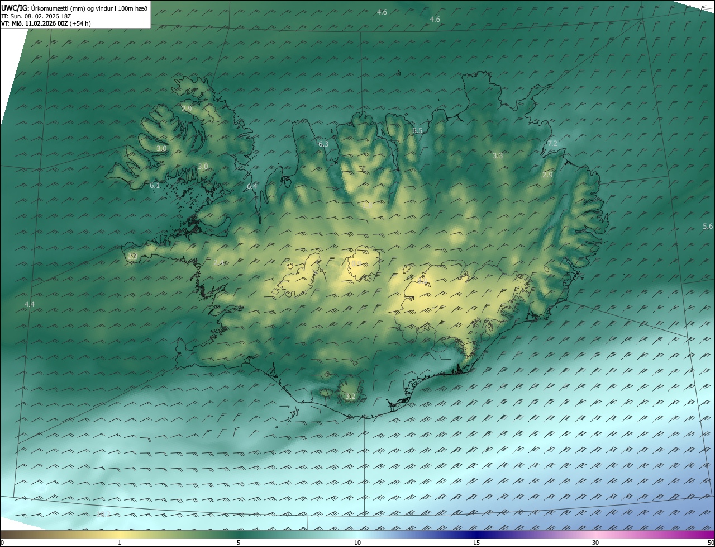This screenshot has width=715, height=547.
Task: Click the 15 tick label on the colour scale
Action: click(476, 543)
